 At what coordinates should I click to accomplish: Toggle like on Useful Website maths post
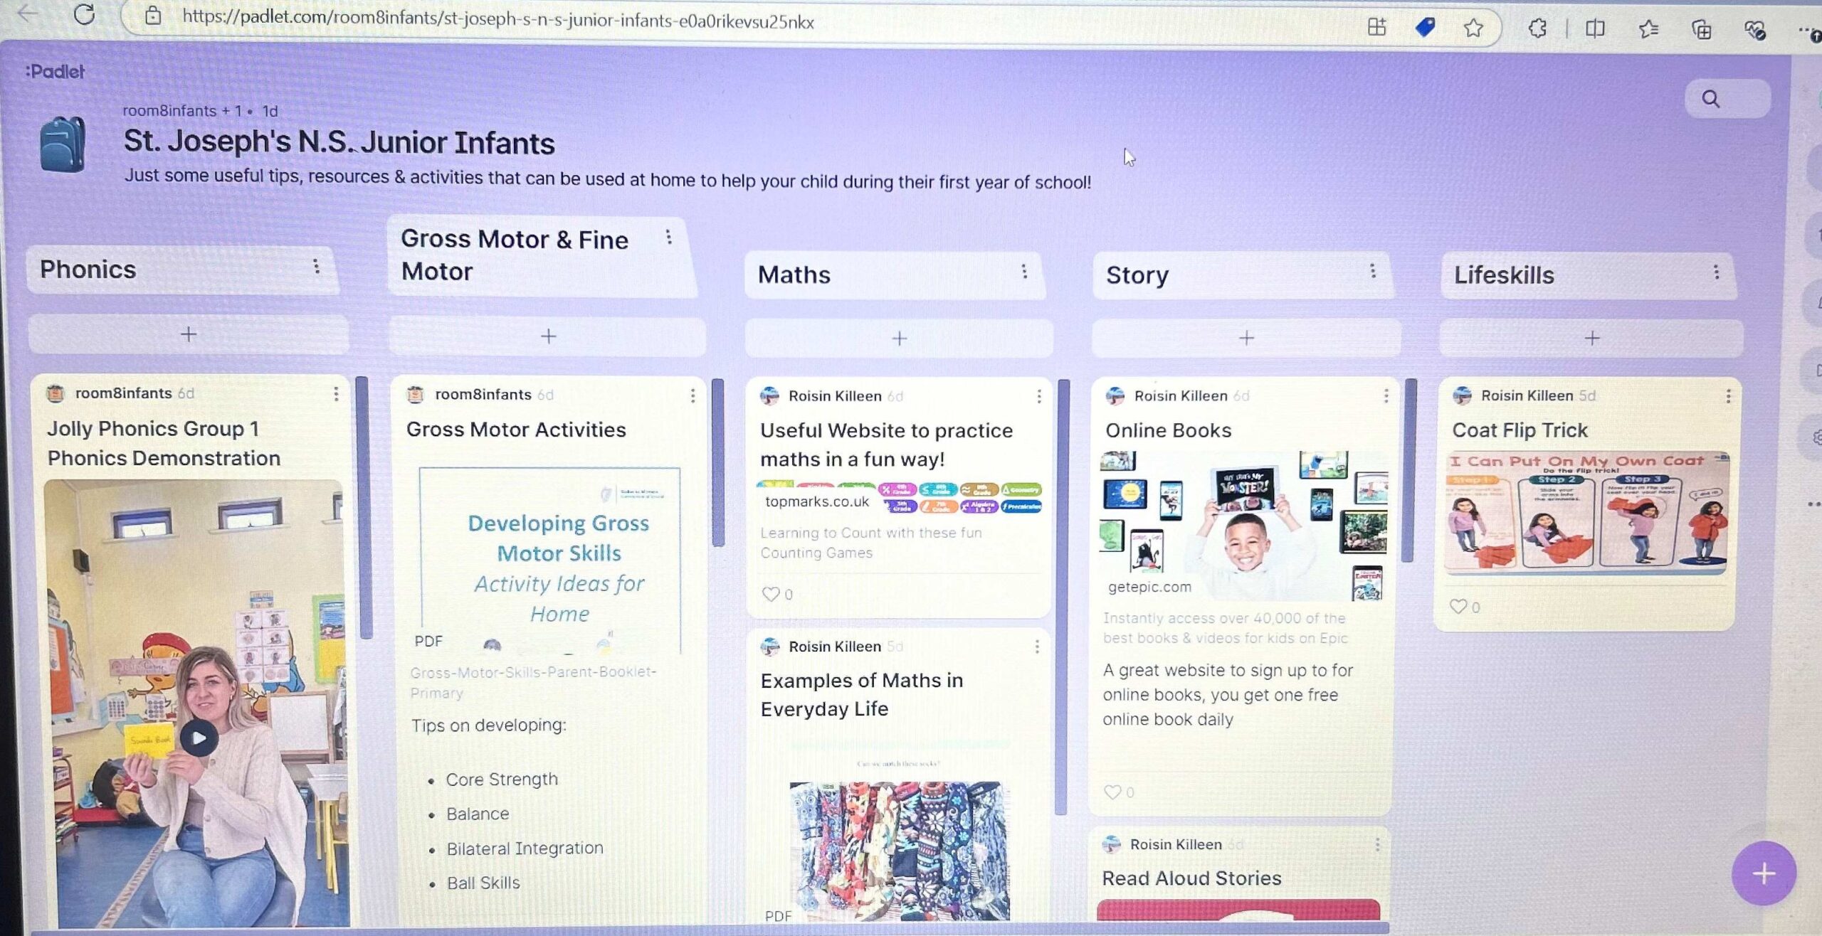[x=770, y=594]
